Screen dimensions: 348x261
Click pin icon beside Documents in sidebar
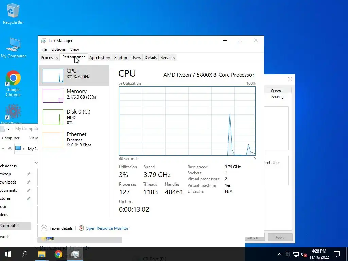(29, 190)
